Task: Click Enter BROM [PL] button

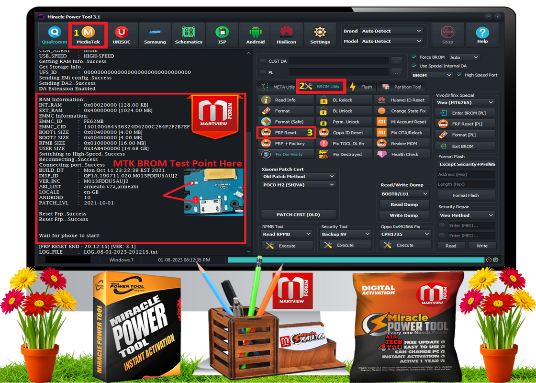Action: [465, 113]
